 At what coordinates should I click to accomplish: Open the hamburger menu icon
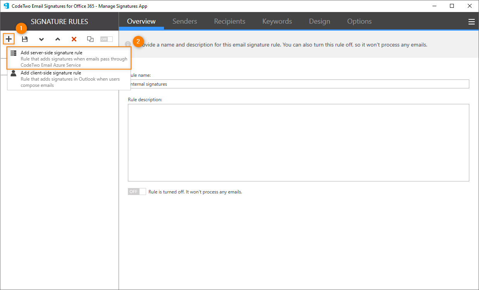(472, 21)
